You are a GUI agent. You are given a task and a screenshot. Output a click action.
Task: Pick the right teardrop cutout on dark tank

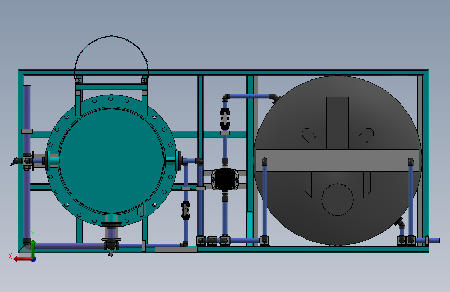366,135
